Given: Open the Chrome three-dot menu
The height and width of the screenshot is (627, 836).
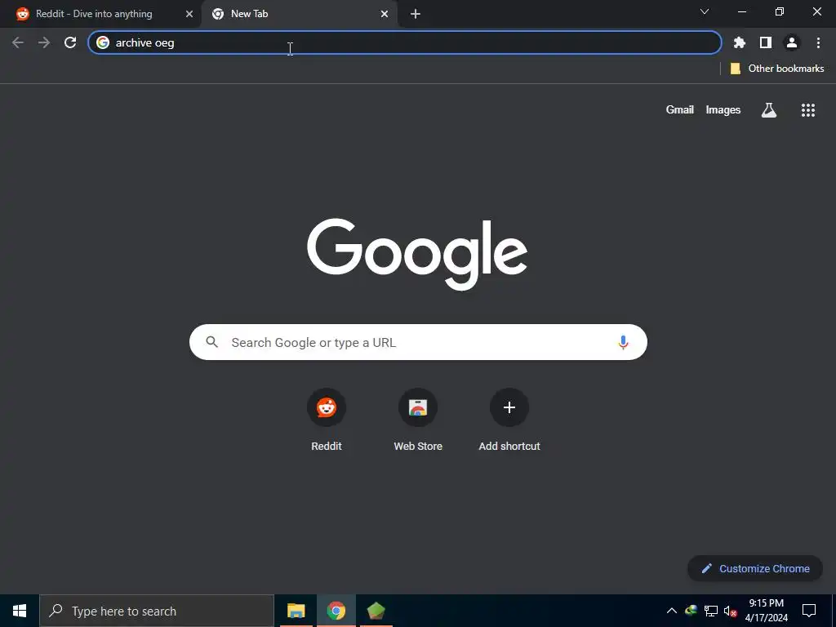Looking at the screenshot, I should (x=818, y=42).
